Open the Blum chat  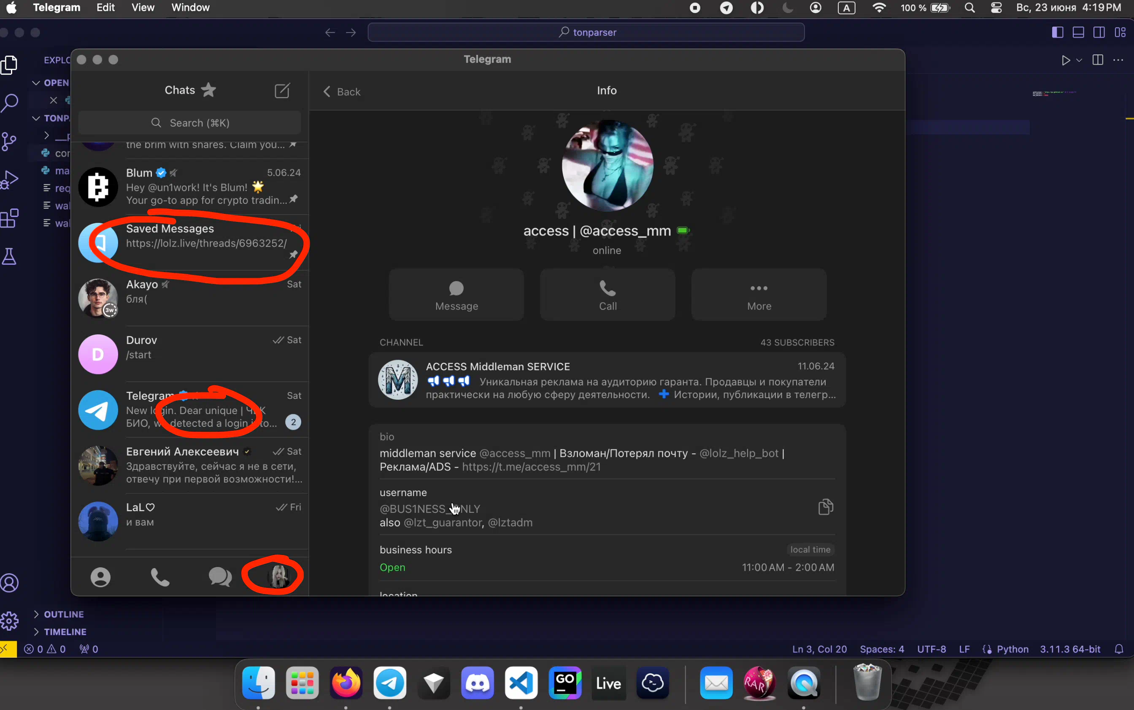coord(189,187)
